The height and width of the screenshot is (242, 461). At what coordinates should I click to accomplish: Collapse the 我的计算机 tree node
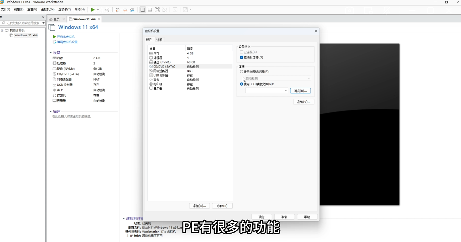pyautogui.click(x=2, y=30)
